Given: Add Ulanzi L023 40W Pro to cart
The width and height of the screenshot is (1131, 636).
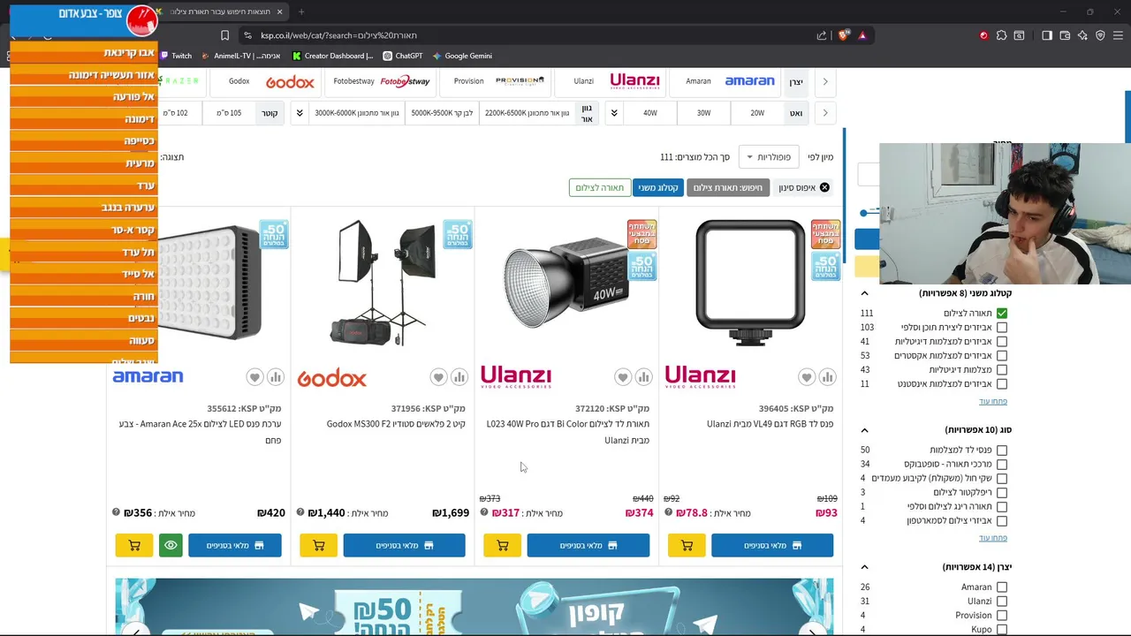Looking at the screenshot, I should 503,545.
